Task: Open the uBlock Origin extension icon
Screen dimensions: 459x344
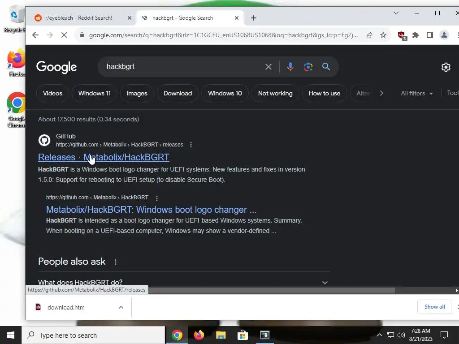Action: point(402,36)
